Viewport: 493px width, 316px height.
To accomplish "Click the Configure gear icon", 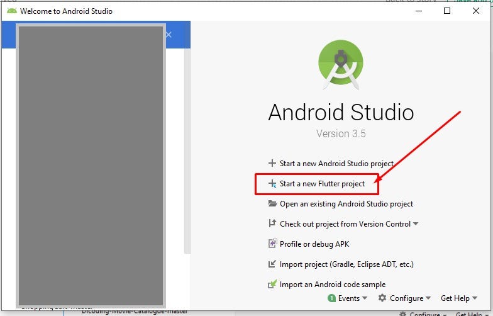I will (x=382, y=298).
